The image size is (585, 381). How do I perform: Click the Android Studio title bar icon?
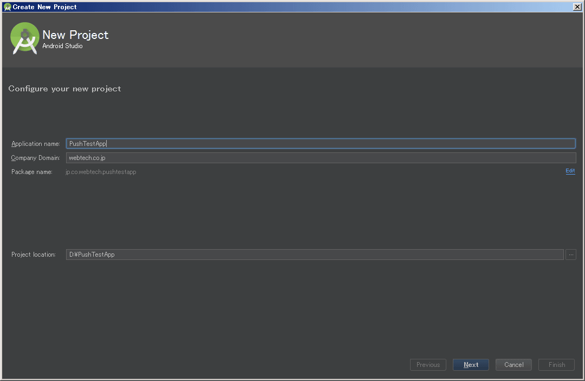point(8,6)
